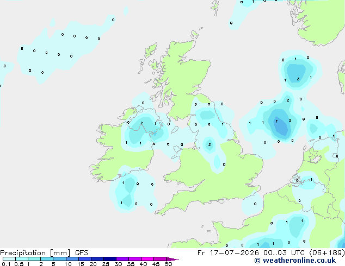The width and height of the screenshot is (345, 266).
Task: Click the over-50 arrow tip of legend
Action: pyautogui.click(x=172, y=259)
